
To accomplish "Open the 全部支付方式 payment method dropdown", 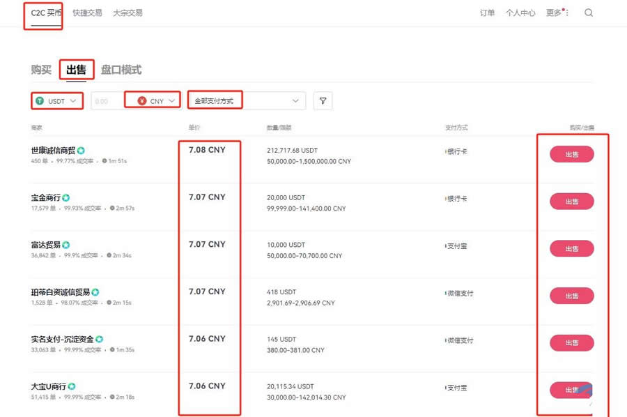I will (x=247, y=101).
